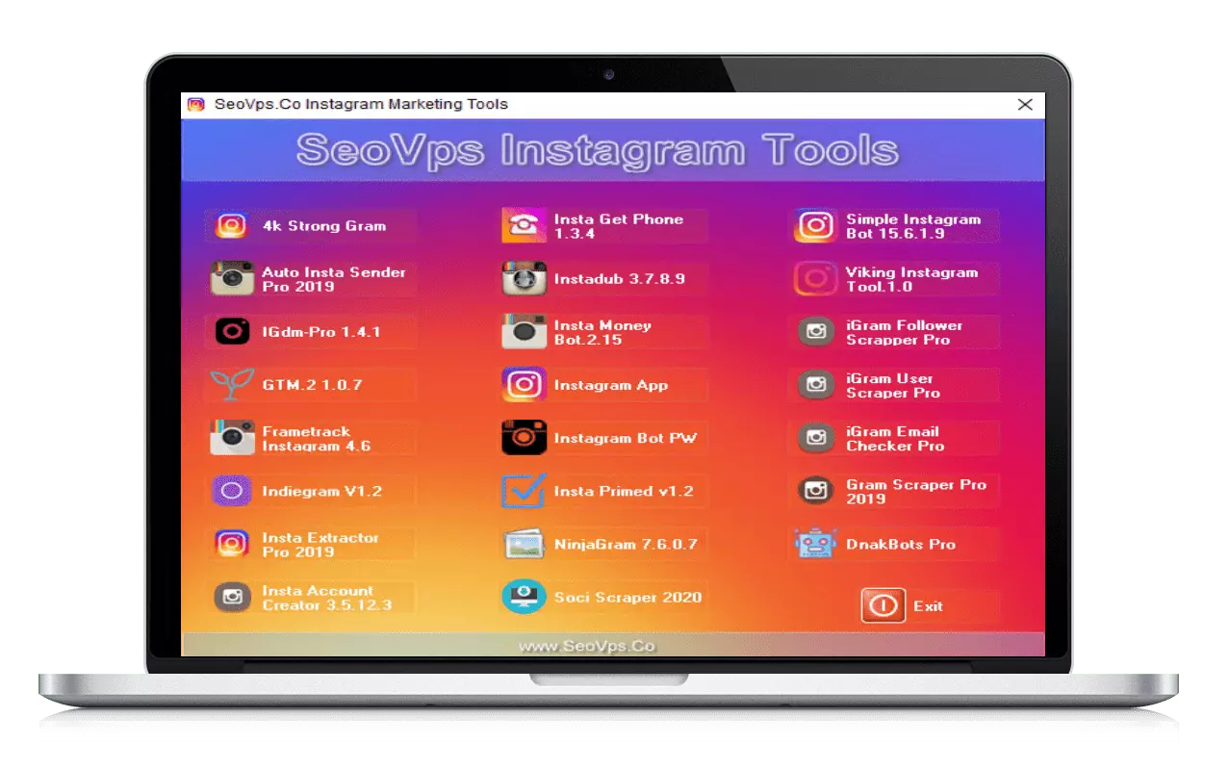This screenshot has height=769, width=1229.
Task: Open the Indiegram V1.2 purple icon
Action: coord(231,491)
